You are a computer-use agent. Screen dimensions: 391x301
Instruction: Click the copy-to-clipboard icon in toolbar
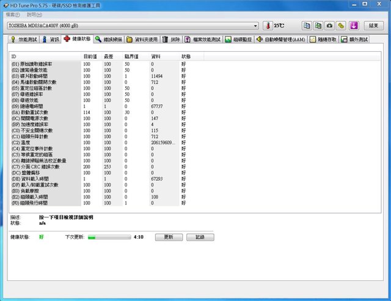pos(306,26)
